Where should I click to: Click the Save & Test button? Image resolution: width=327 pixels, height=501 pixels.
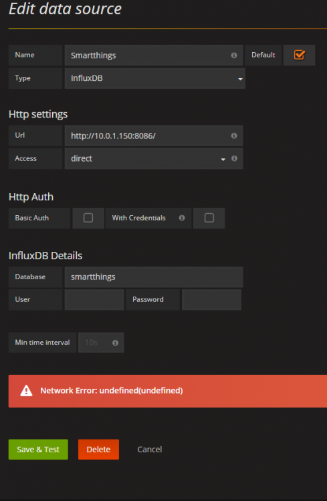[x=38, y=450]
